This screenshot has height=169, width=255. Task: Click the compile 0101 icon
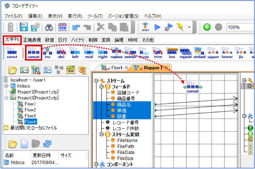145,27
